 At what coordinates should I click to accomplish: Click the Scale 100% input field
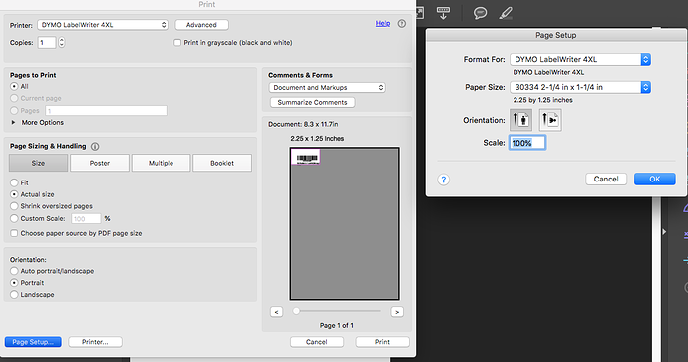click(x=527, y=143)
